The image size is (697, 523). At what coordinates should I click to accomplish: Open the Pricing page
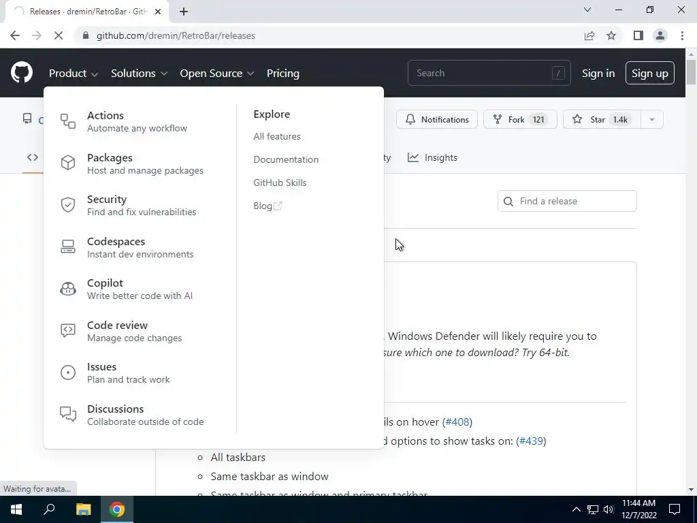click(x=282, y=74)
